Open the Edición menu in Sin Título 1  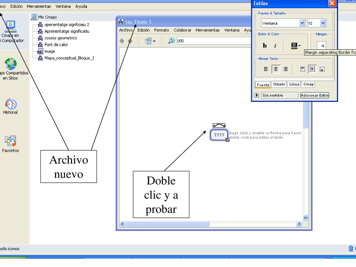tap(144, 30)
